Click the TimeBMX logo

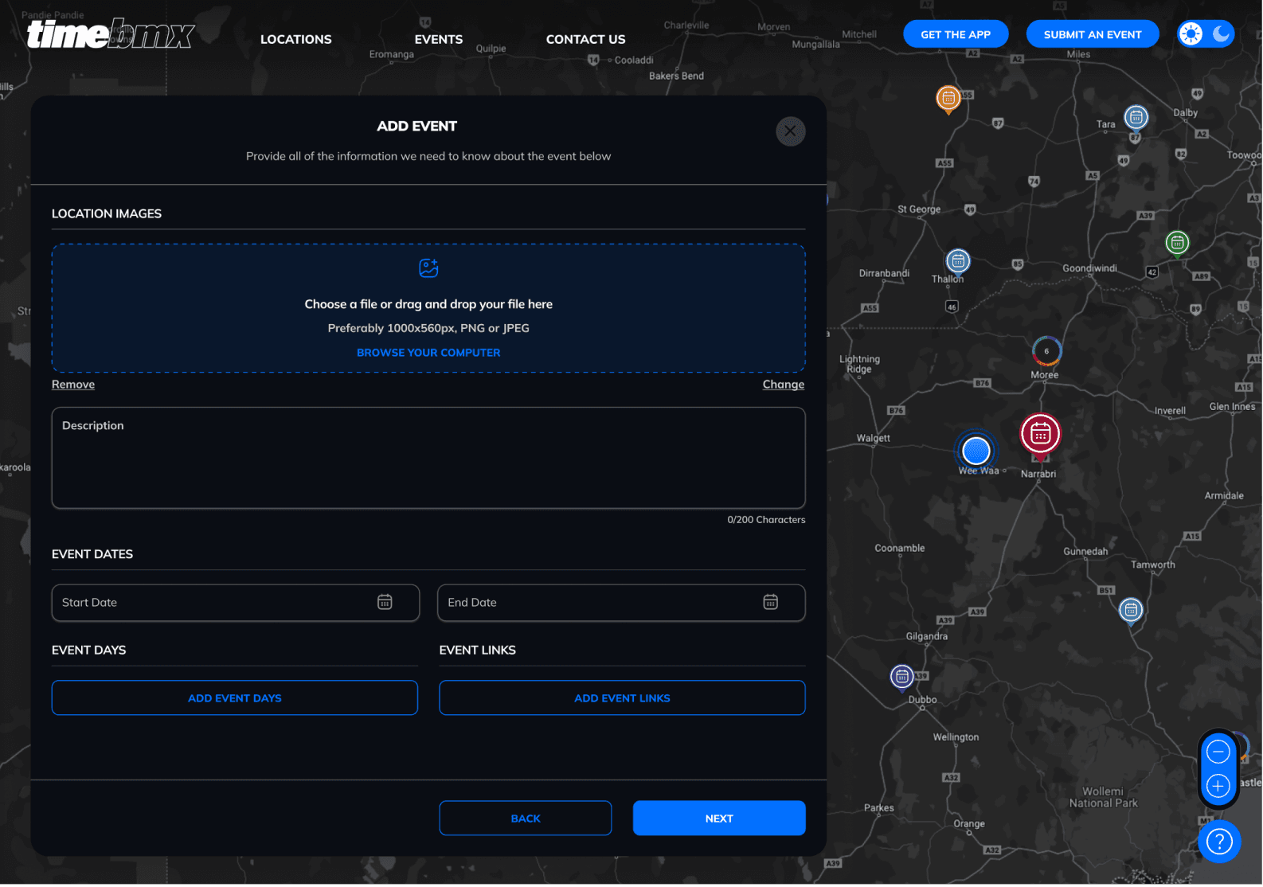pyautogui.click(x=111, y=34)
